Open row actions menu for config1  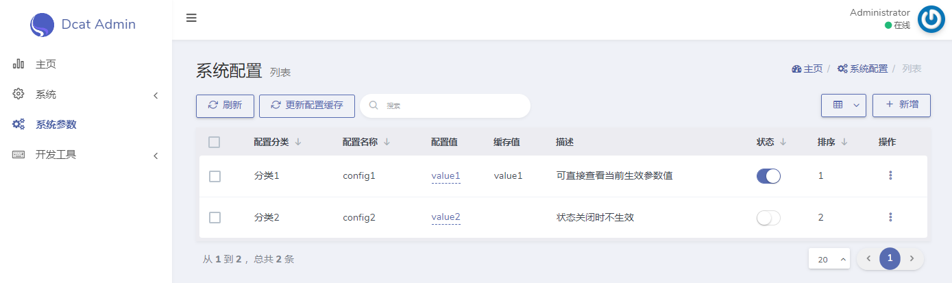[890, 175]
